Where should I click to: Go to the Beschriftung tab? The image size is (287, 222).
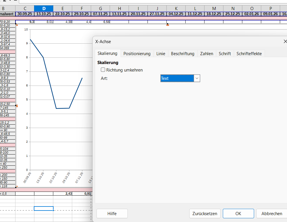[x=182, y=54]
